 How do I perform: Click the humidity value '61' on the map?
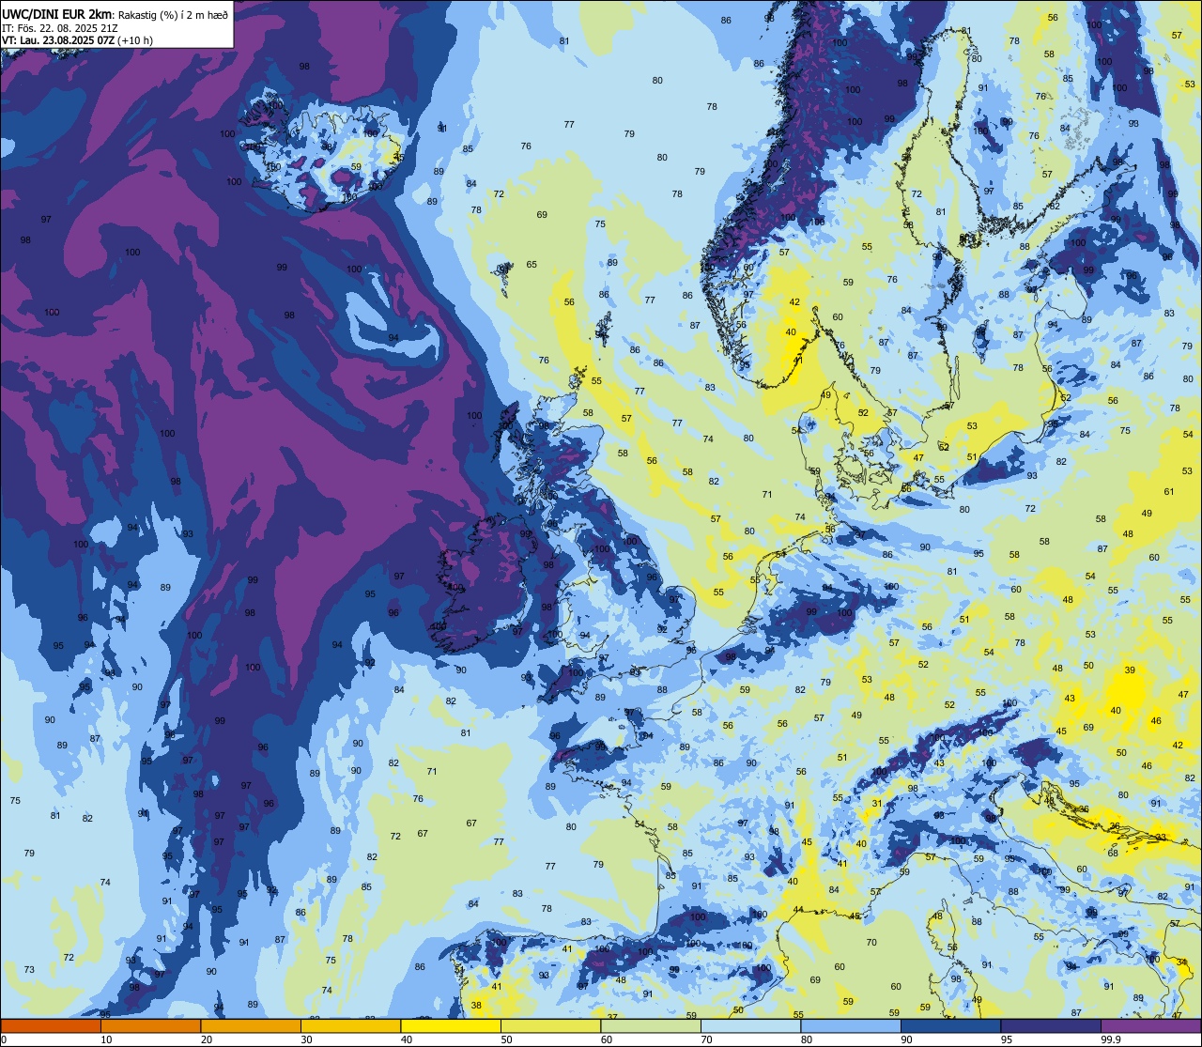tap(1169, 491)
